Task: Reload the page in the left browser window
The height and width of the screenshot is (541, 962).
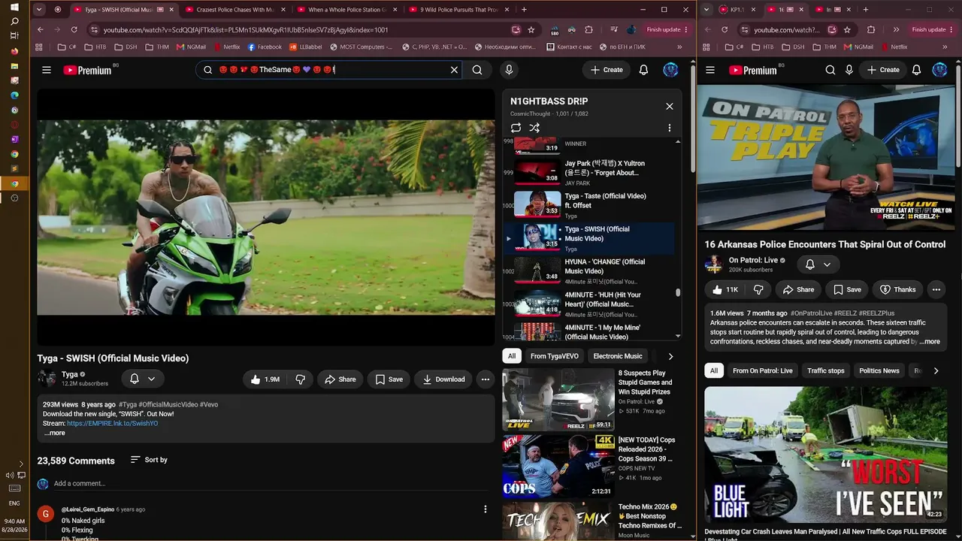Action: [x=74, y=30]
